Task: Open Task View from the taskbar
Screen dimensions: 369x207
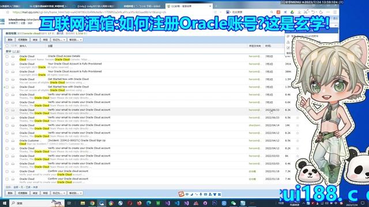Action: click(x=69, y=203)
